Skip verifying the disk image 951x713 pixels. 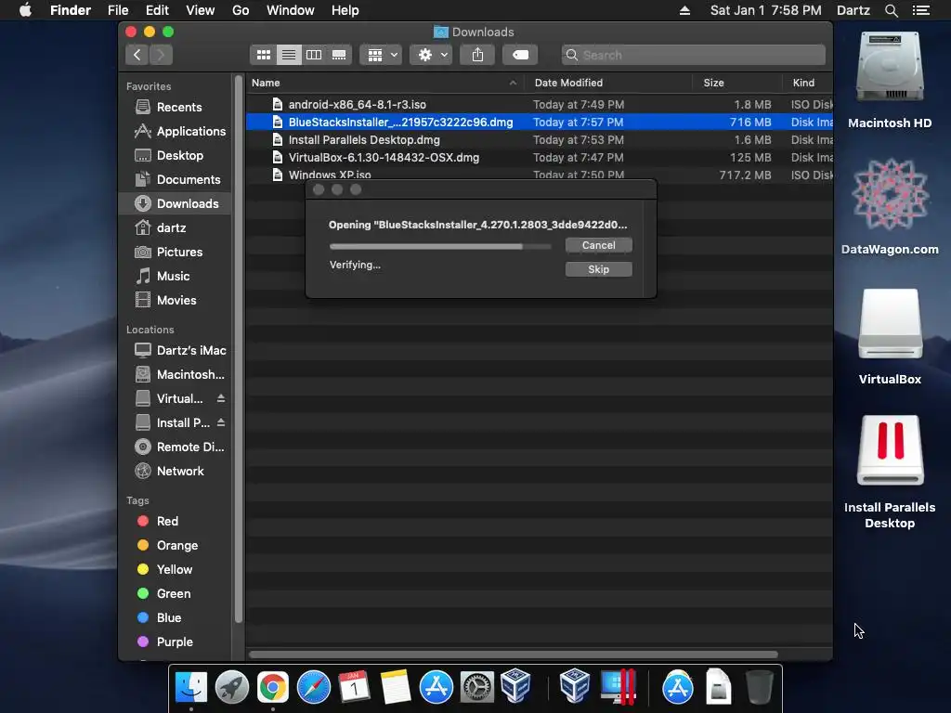pyautogui.click(x=599, y=270)
